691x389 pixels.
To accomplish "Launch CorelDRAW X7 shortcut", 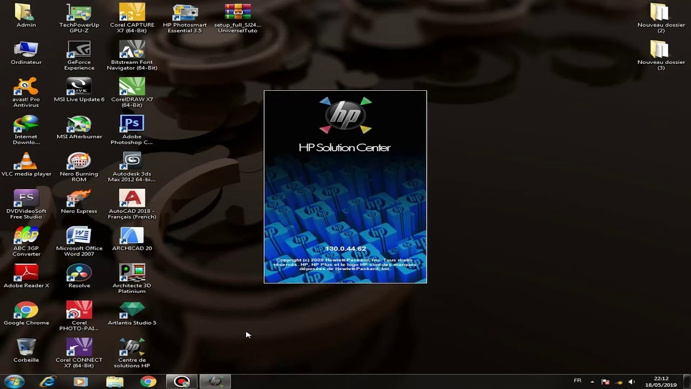I will click(x=132, y=92).
